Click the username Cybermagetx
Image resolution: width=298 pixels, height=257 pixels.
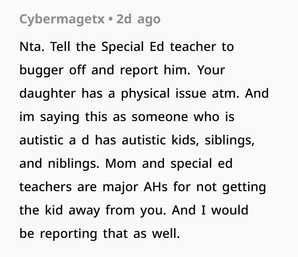(x=62, y=19)
